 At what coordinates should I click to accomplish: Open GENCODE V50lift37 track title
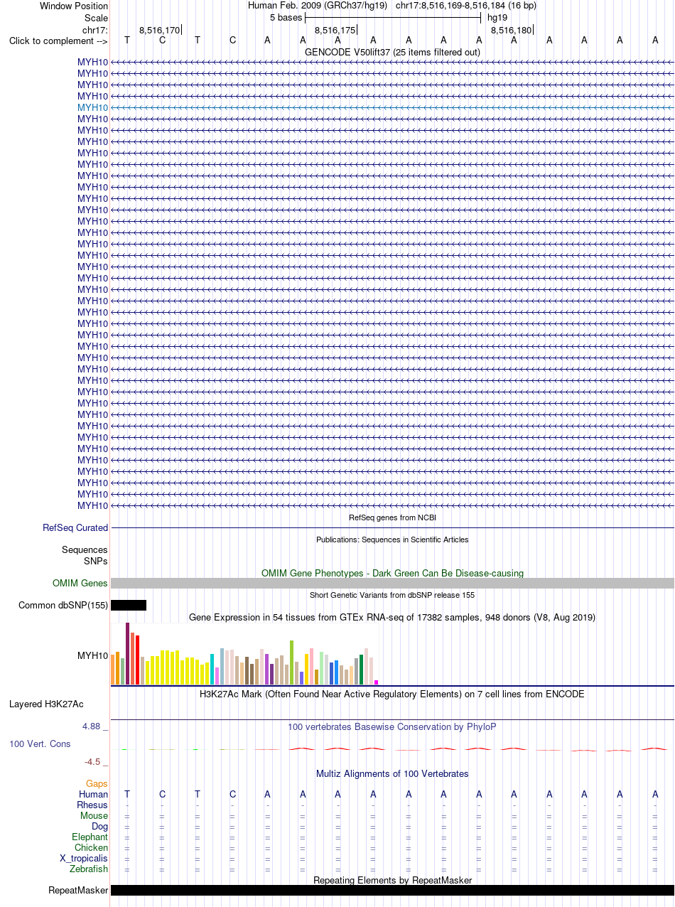point(392,52)
